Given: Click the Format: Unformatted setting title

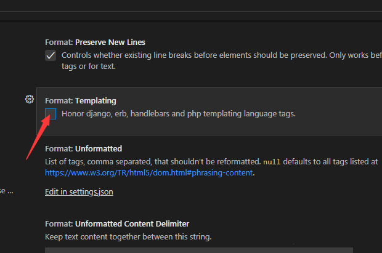Looking at the screenshot, I should point(83,148).
